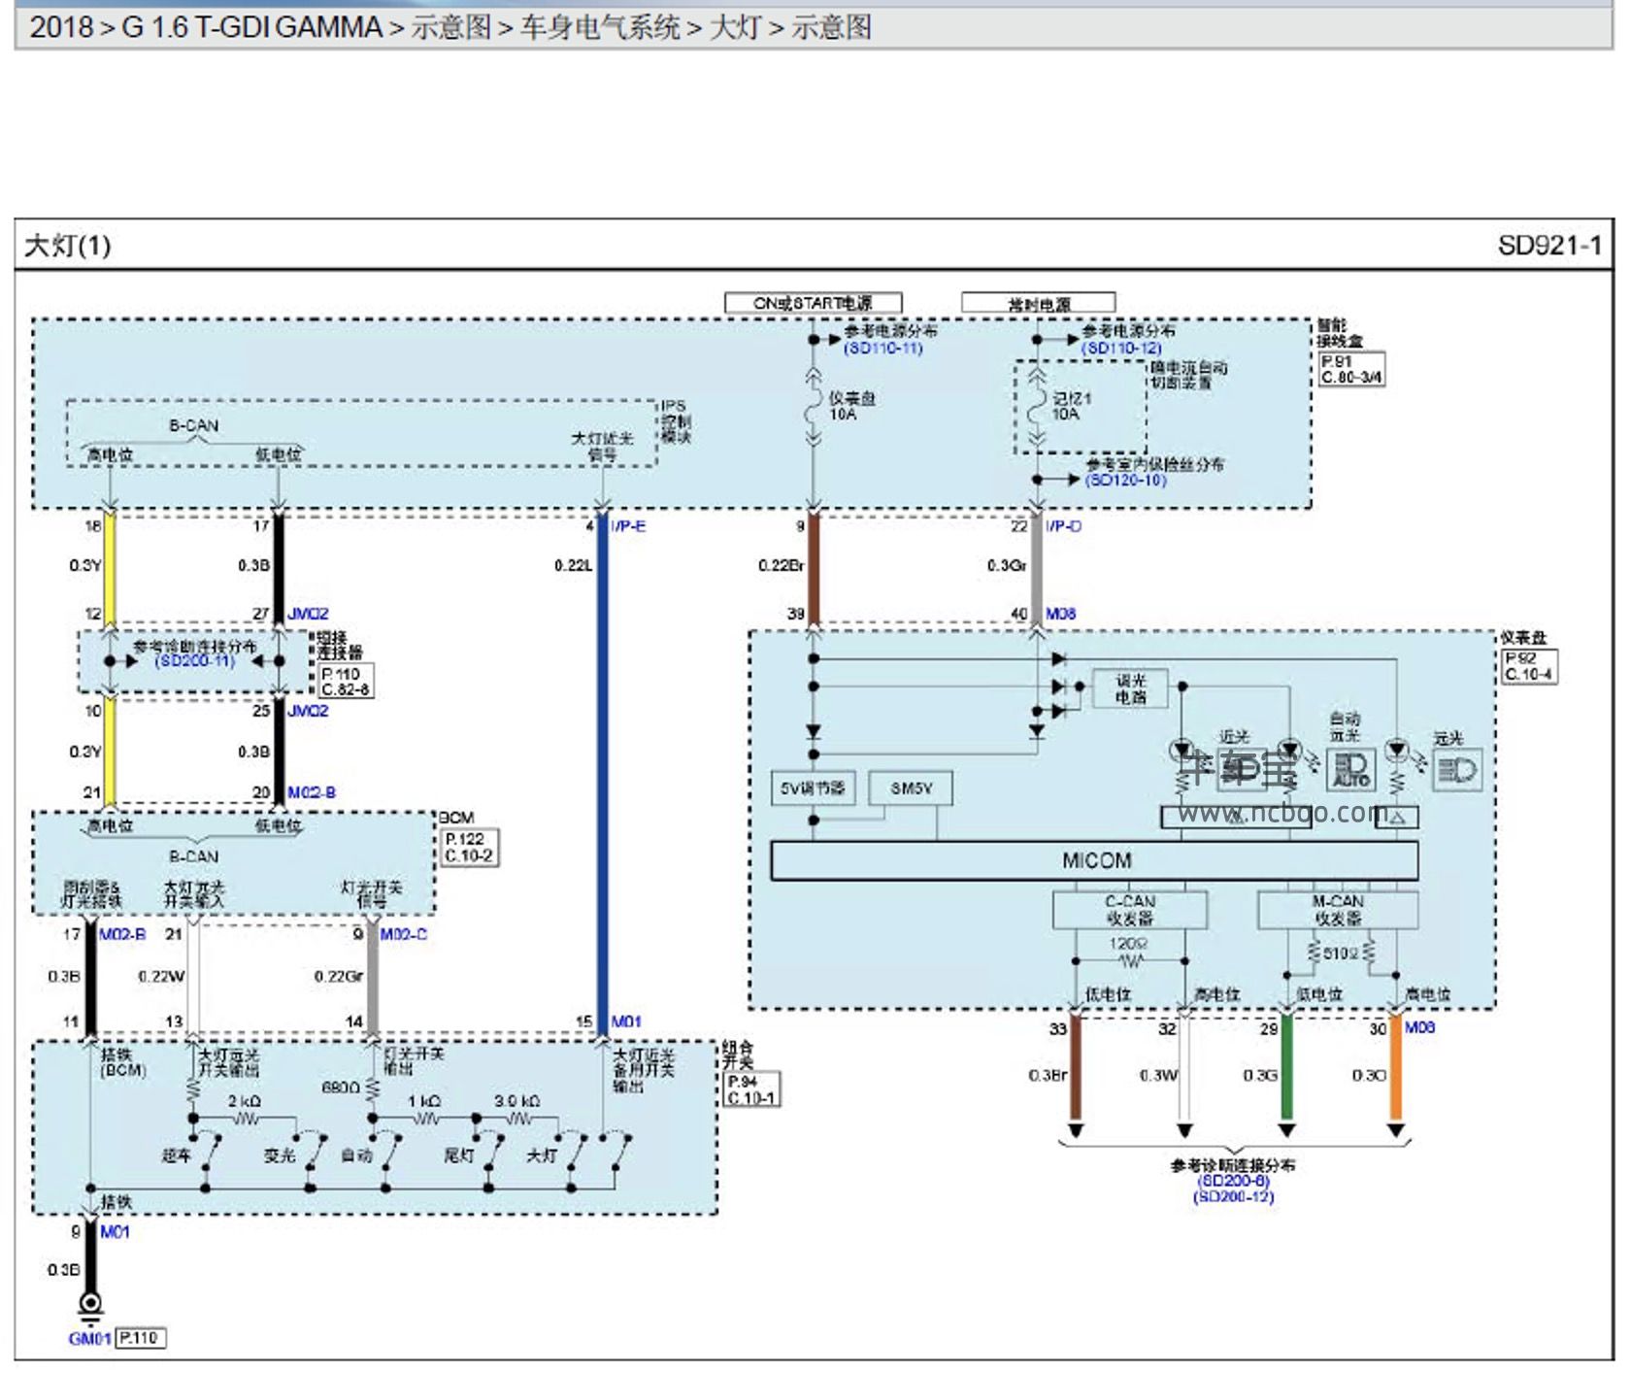Click the 调光电路 dimmer circuit block
Screen dimensions: 1631x1373
(x=1130, y=688)
